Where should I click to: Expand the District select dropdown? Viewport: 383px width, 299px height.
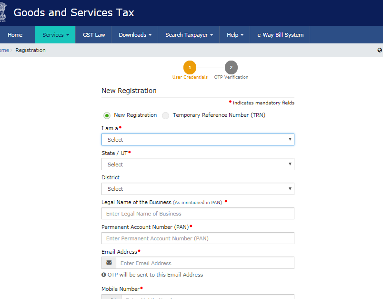pyautogui.click(x=198, y=189)
